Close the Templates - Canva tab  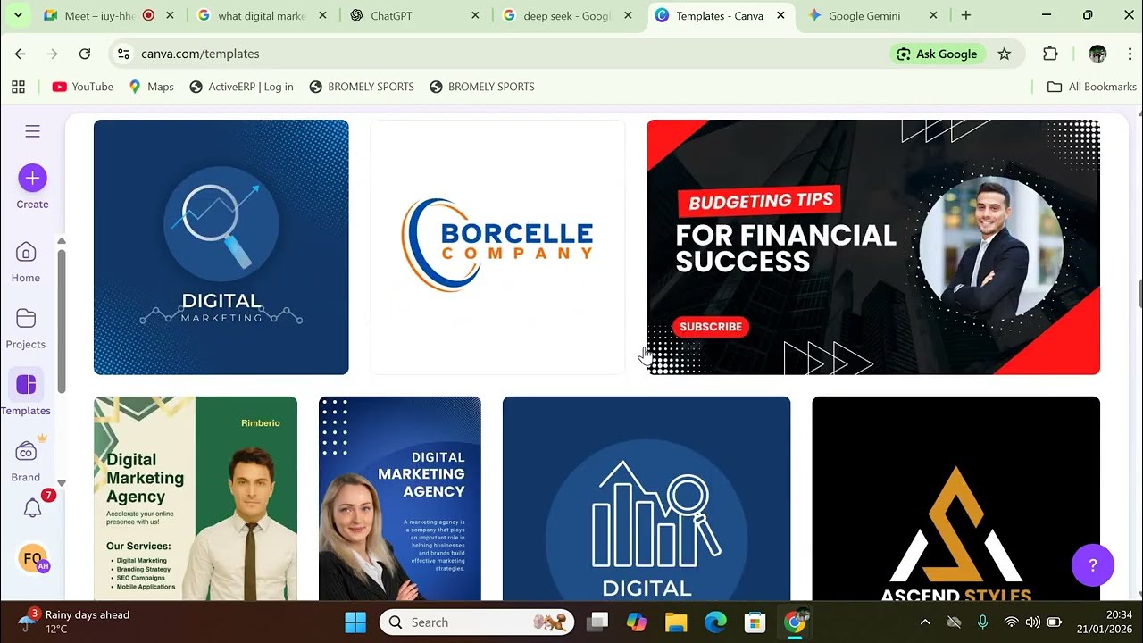pyautogui.click(x=780, y=15)
